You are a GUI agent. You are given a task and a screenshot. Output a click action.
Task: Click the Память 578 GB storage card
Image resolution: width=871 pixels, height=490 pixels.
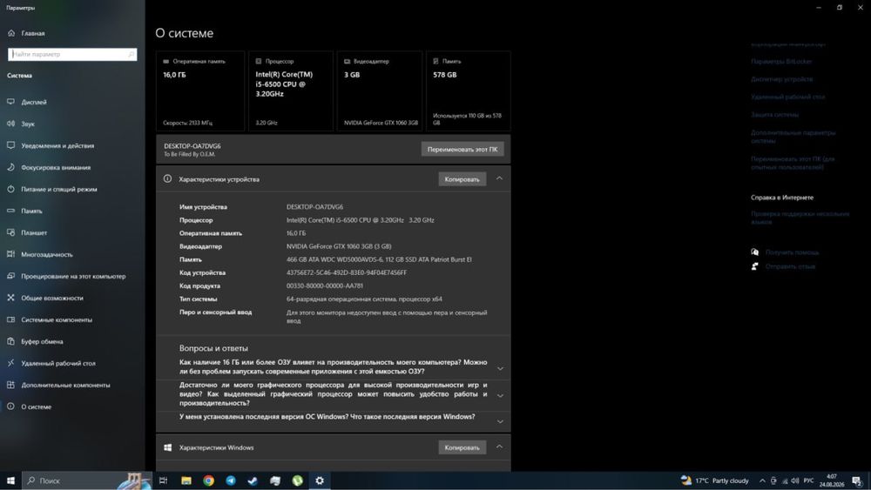(469, 91)
